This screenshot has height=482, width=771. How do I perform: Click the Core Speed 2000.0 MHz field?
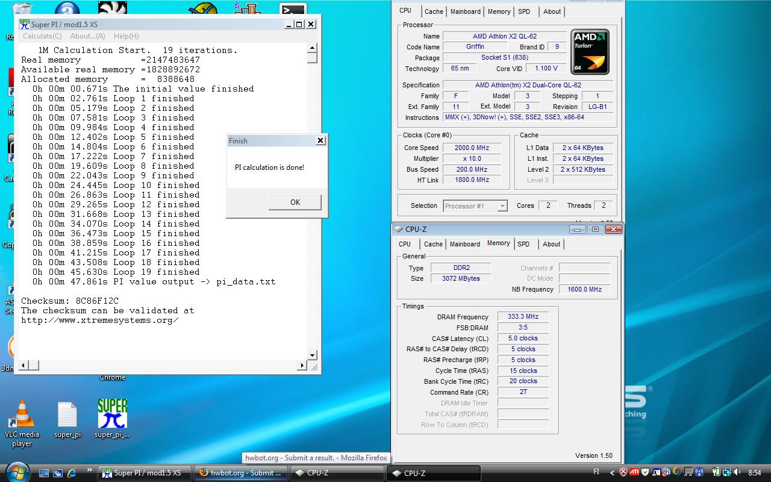coord(472,148)
